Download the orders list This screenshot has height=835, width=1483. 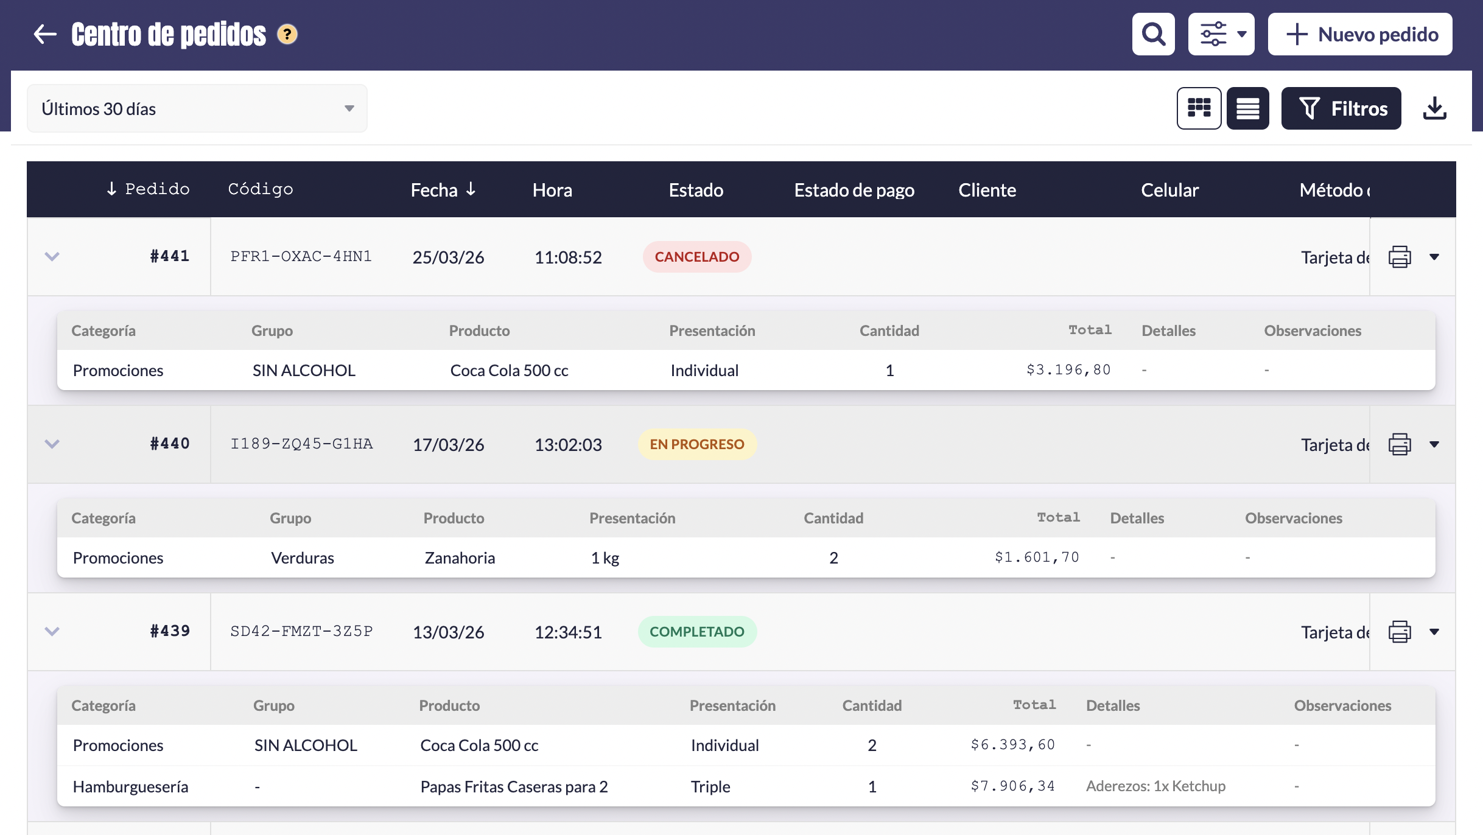coord(1434,108)
